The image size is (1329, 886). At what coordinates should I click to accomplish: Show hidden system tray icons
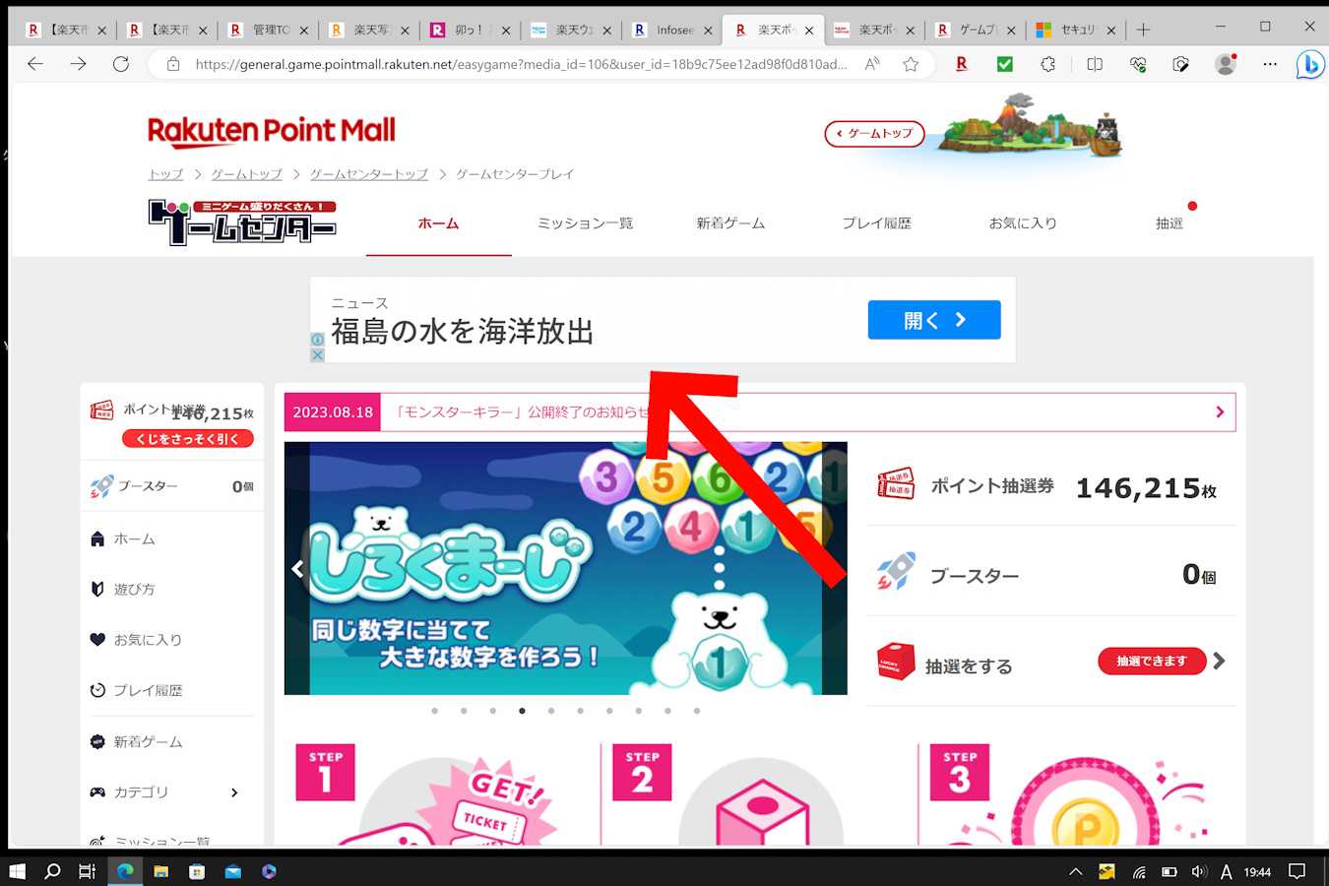click(x=1076, y=871)
